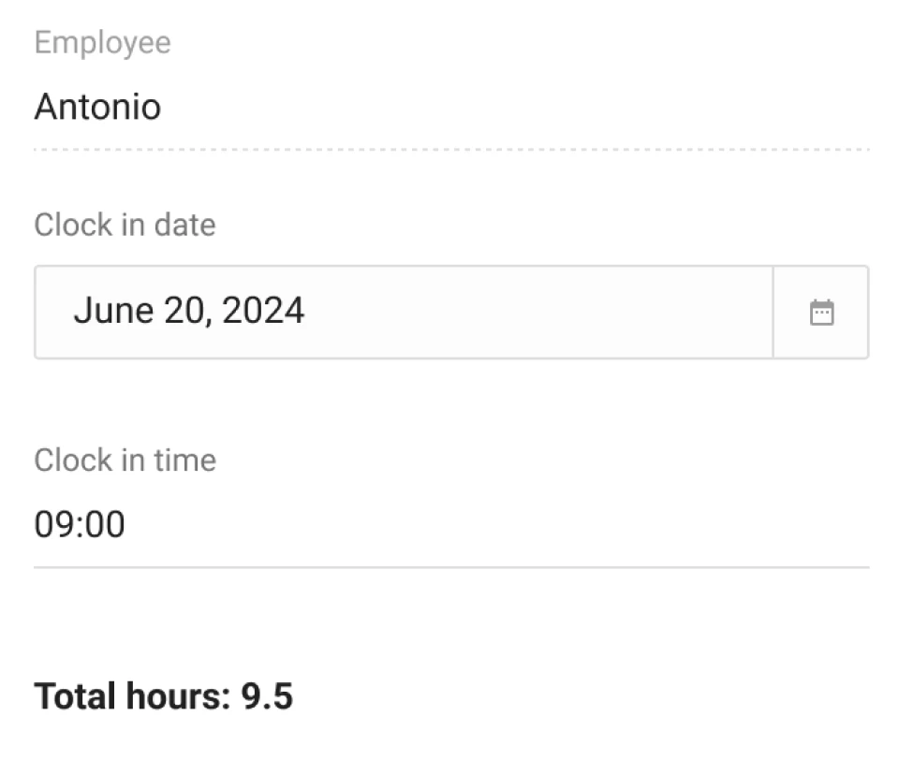Viewport: 913px width, 760px height.
Task: Select the date text June 20, 2024
Action: (x=191, y=311)
